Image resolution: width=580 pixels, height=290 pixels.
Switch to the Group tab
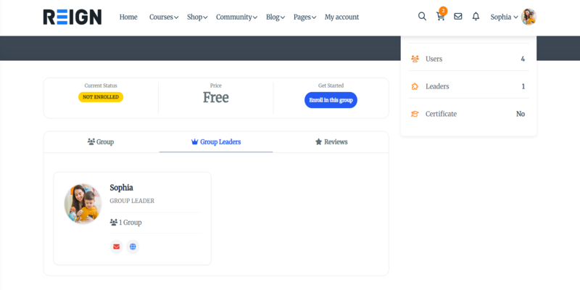(101, 142)
